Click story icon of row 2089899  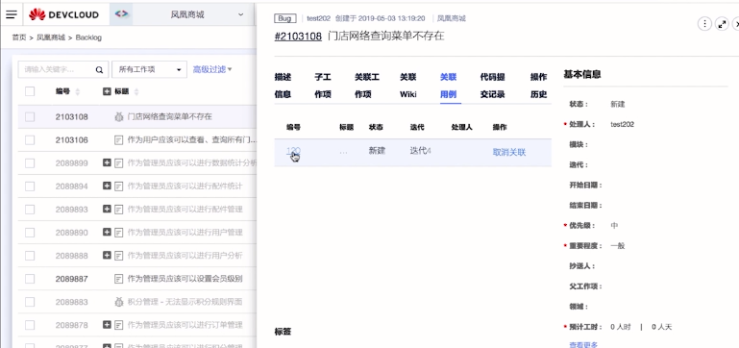[x=119, y=163]
